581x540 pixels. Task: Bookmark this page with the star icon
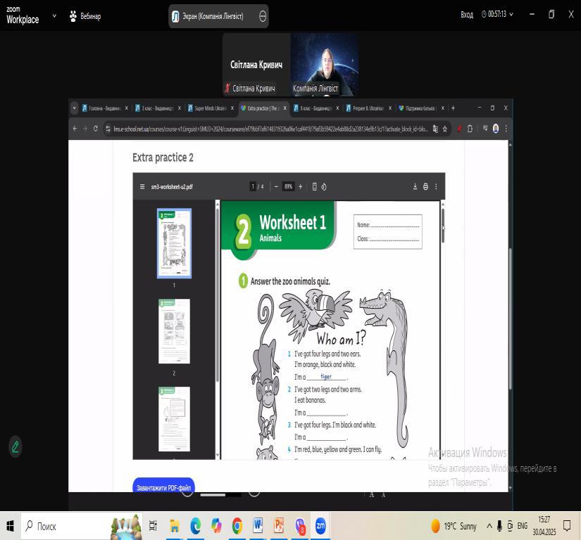444,129
